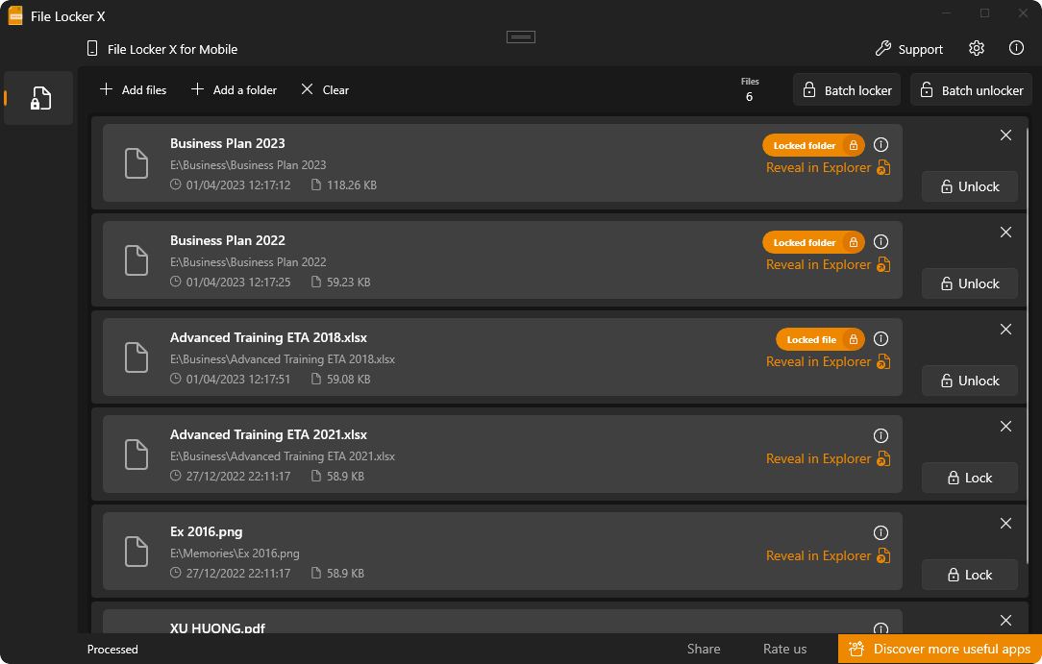Open settings gear icon

tap(977, 48)
